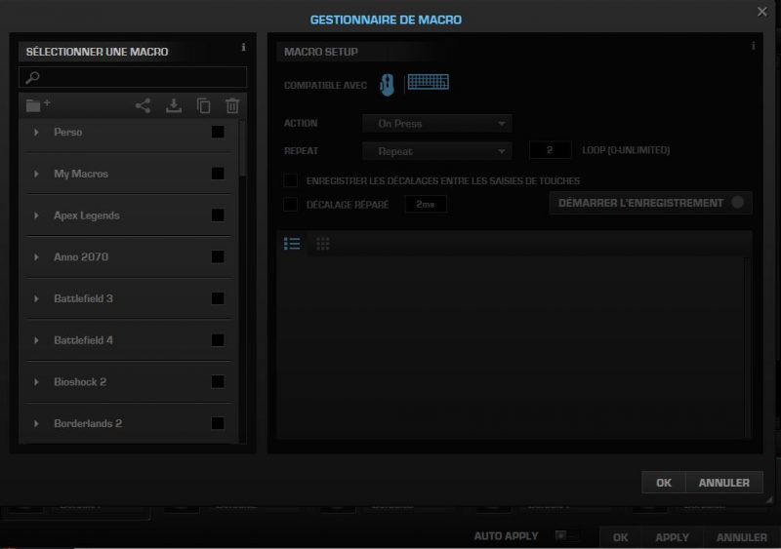Open the Action On Press dropdown
The image size is (781, 549).
pos(436,124)
